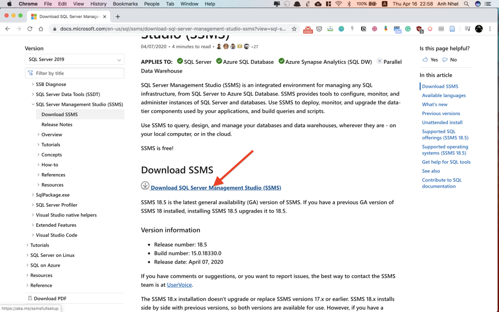
Task: Expand the How-to tree node
Action: pos(38,165)
